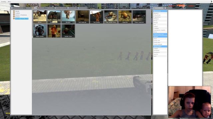The height and width of the screenshot is (119, 213).
Task: Switch to the Инструменты tools tab
Action: (x=158, y=8)
